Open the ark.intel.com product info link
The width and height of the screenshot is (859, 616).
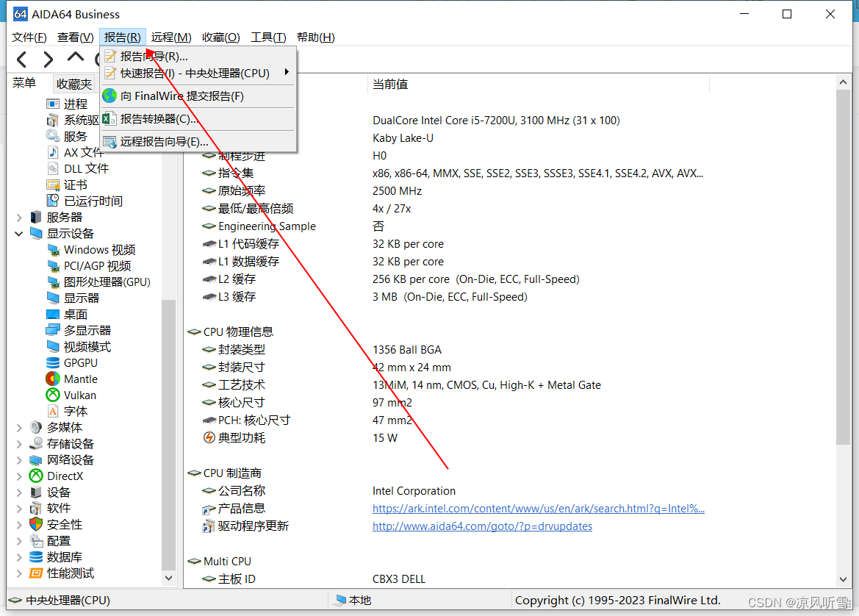(x=539, y=509)
